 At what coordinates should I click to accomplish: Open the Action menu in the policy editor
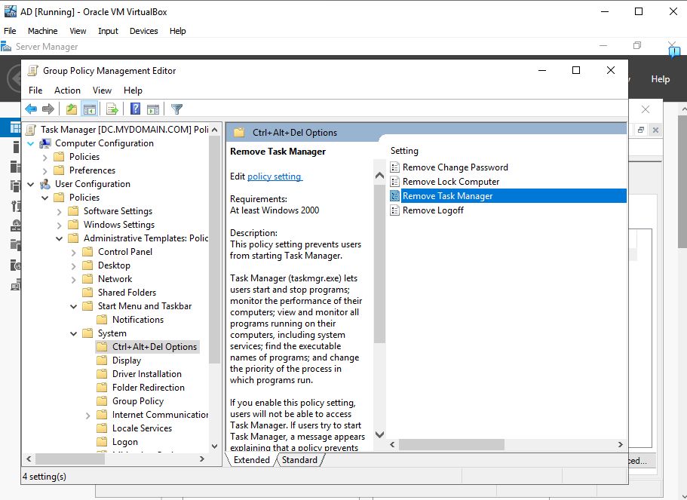pos(67,90)
